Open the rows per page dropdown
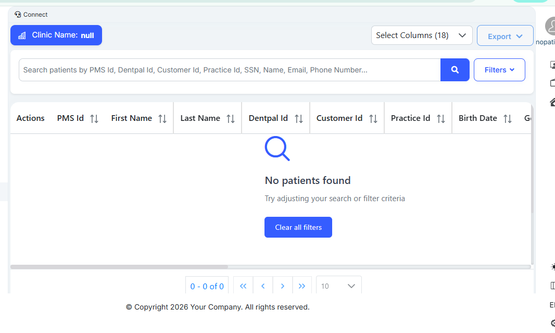The image size is (555, 333). pyautogui.click(x=338, y=286)
